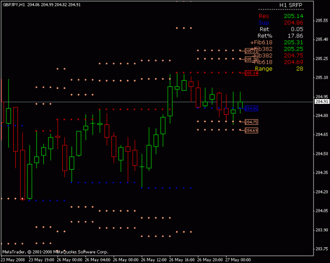Select the Res value 205.14
Screen dimensions: 330x263
coord(294,16)
